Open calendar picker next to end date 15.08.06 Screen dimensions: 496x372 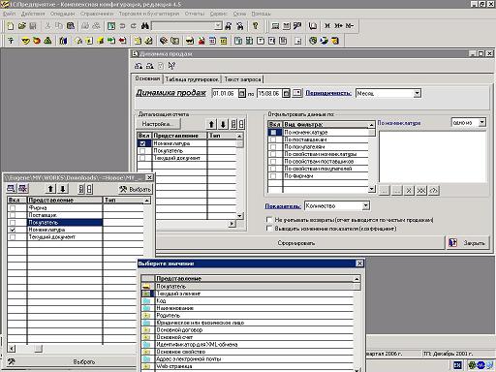(286, 93)
